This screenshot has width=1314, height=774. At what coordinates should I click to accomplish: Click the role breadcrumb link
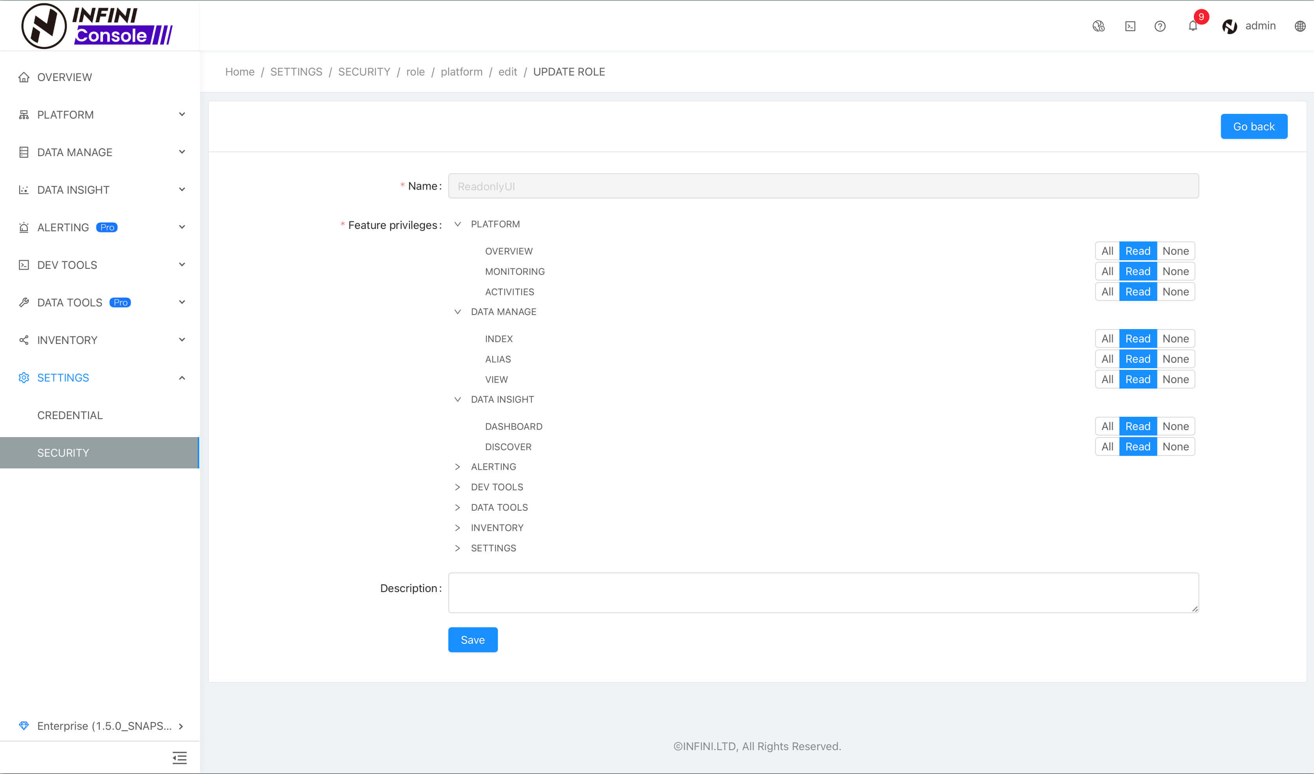point(415,72)
